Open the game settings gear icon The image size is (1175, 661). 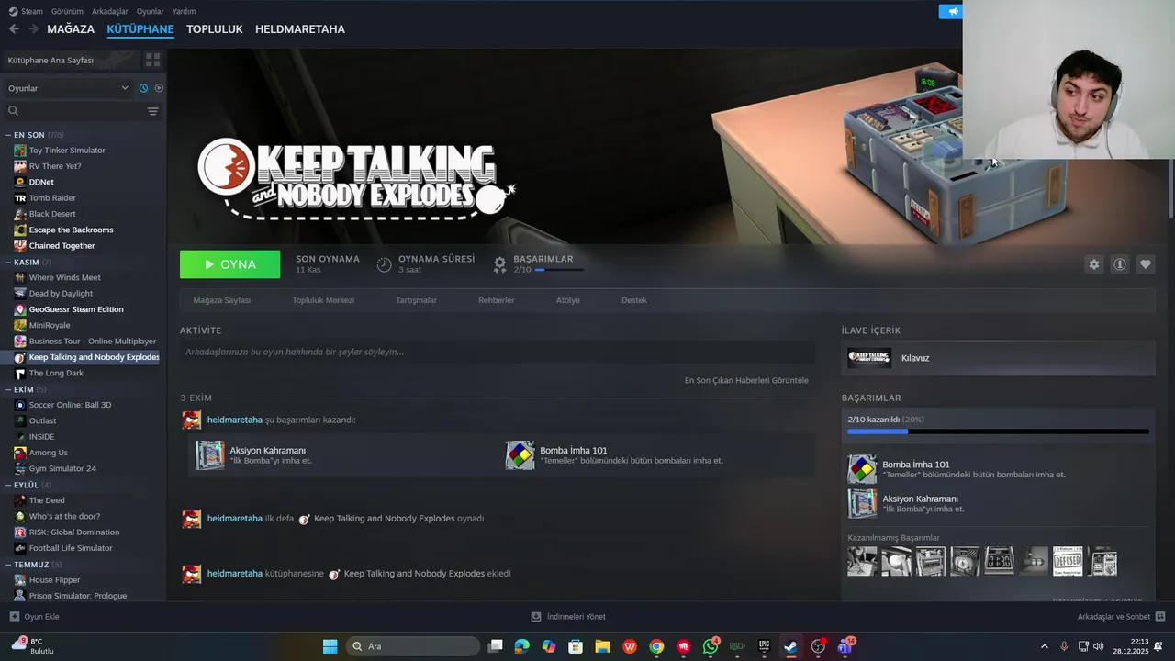click(1093, 264)
